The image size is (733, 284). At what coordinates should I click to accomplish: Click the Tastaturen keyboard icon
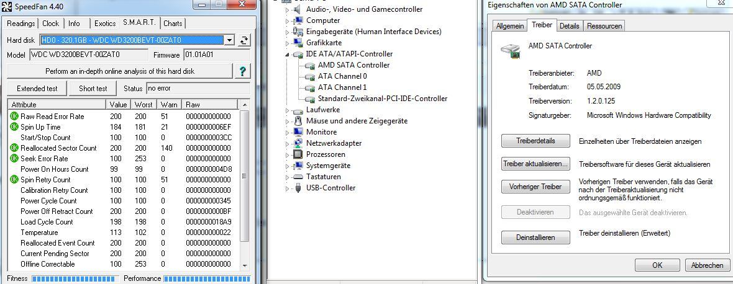click(x=298, y=177)
